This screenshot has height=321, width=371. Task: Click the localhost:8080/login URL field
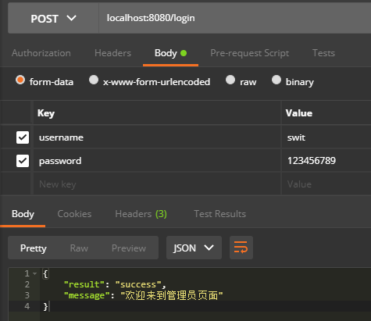[x=235, y=18]
